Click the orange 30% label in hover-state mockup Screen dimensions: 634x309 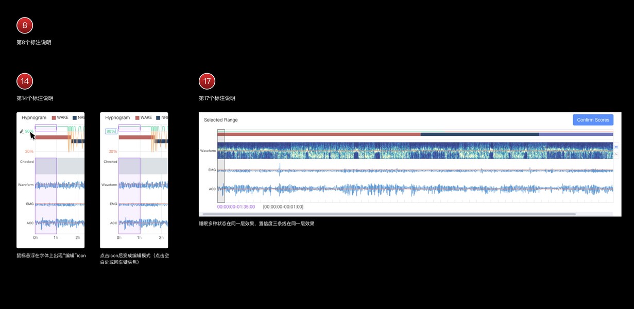29,151
